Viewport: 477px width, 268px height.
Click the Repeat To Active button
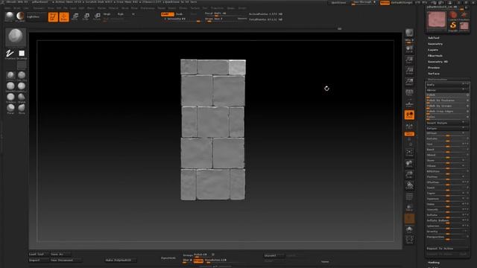(x=447, y=249)
